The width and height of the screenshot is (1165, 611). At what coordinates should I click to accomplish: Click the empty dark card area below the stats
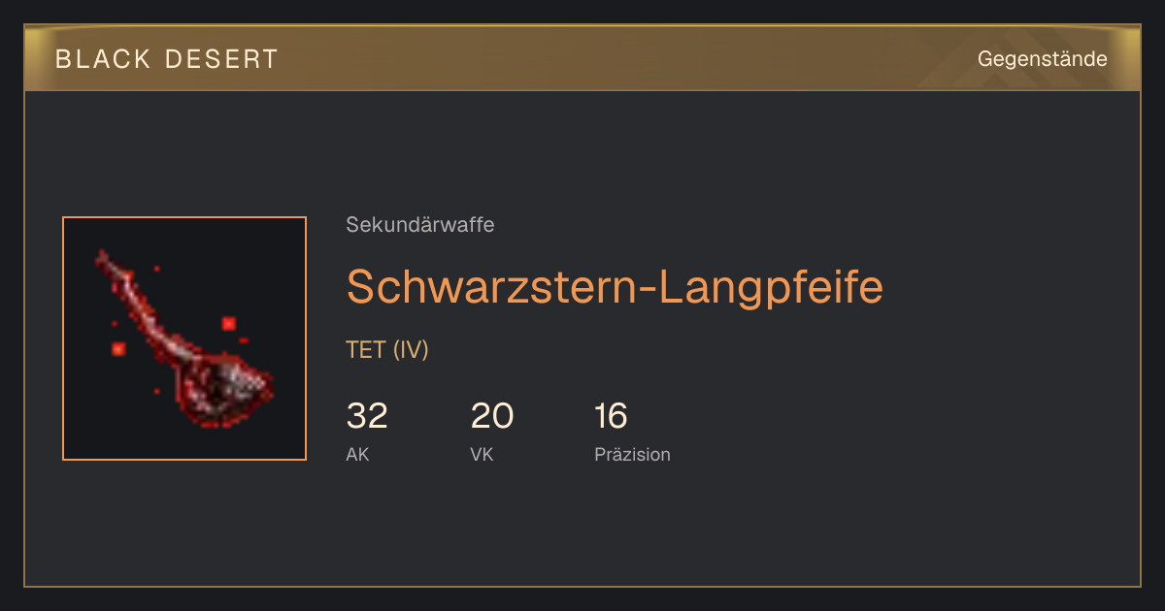(582, 529)
